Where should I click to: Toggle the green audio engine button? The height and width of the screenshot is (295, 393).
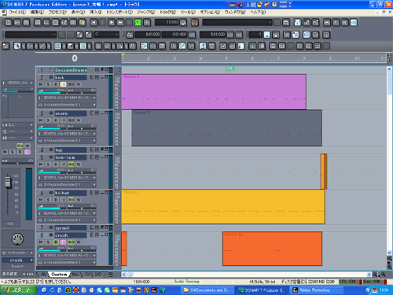[138, 23]
